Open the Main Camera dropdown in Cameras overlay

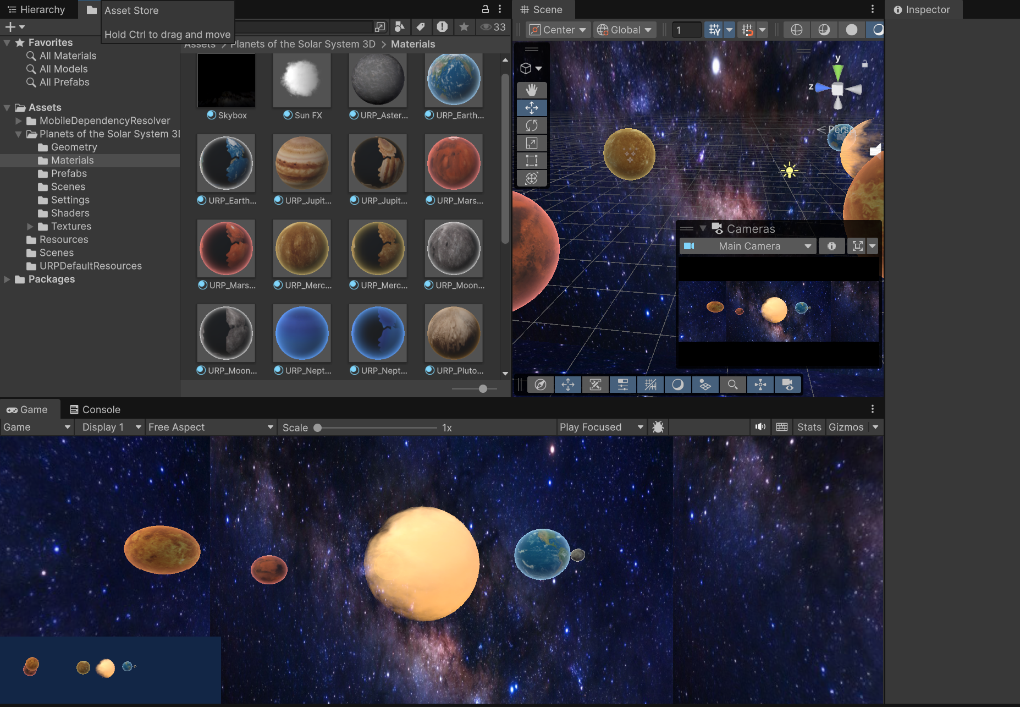point(748,246)
